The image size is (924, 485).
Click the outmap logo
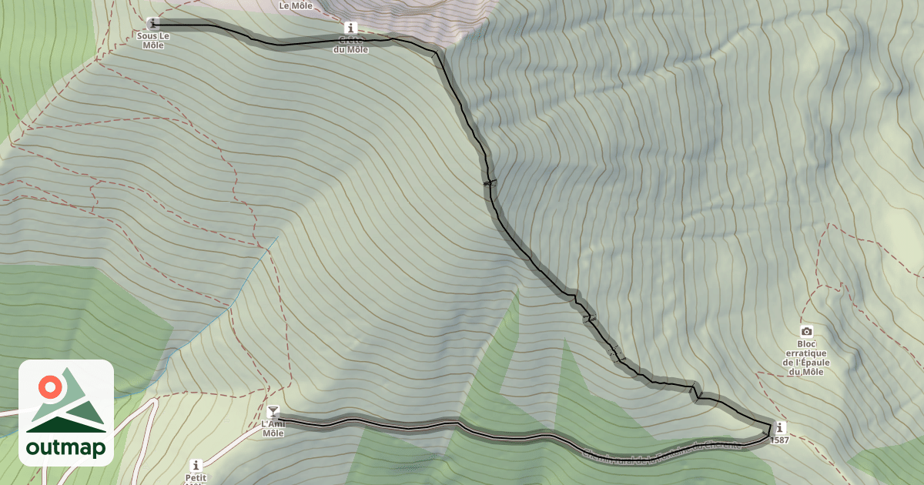[x=66, y=413]
